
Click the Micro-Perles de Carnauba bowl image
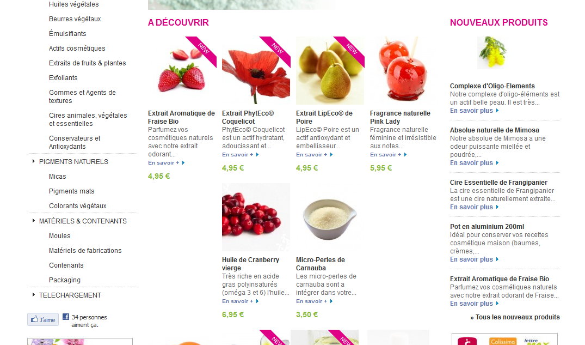pos(330,217)
